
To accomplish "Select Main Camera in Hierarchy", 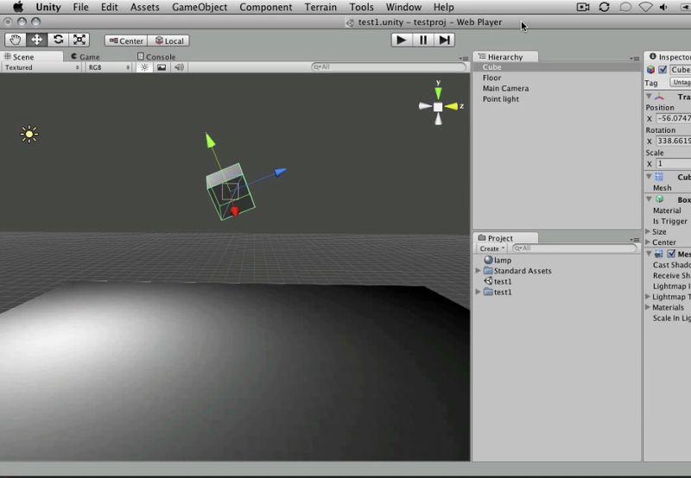I will click(x=557, y=89).
